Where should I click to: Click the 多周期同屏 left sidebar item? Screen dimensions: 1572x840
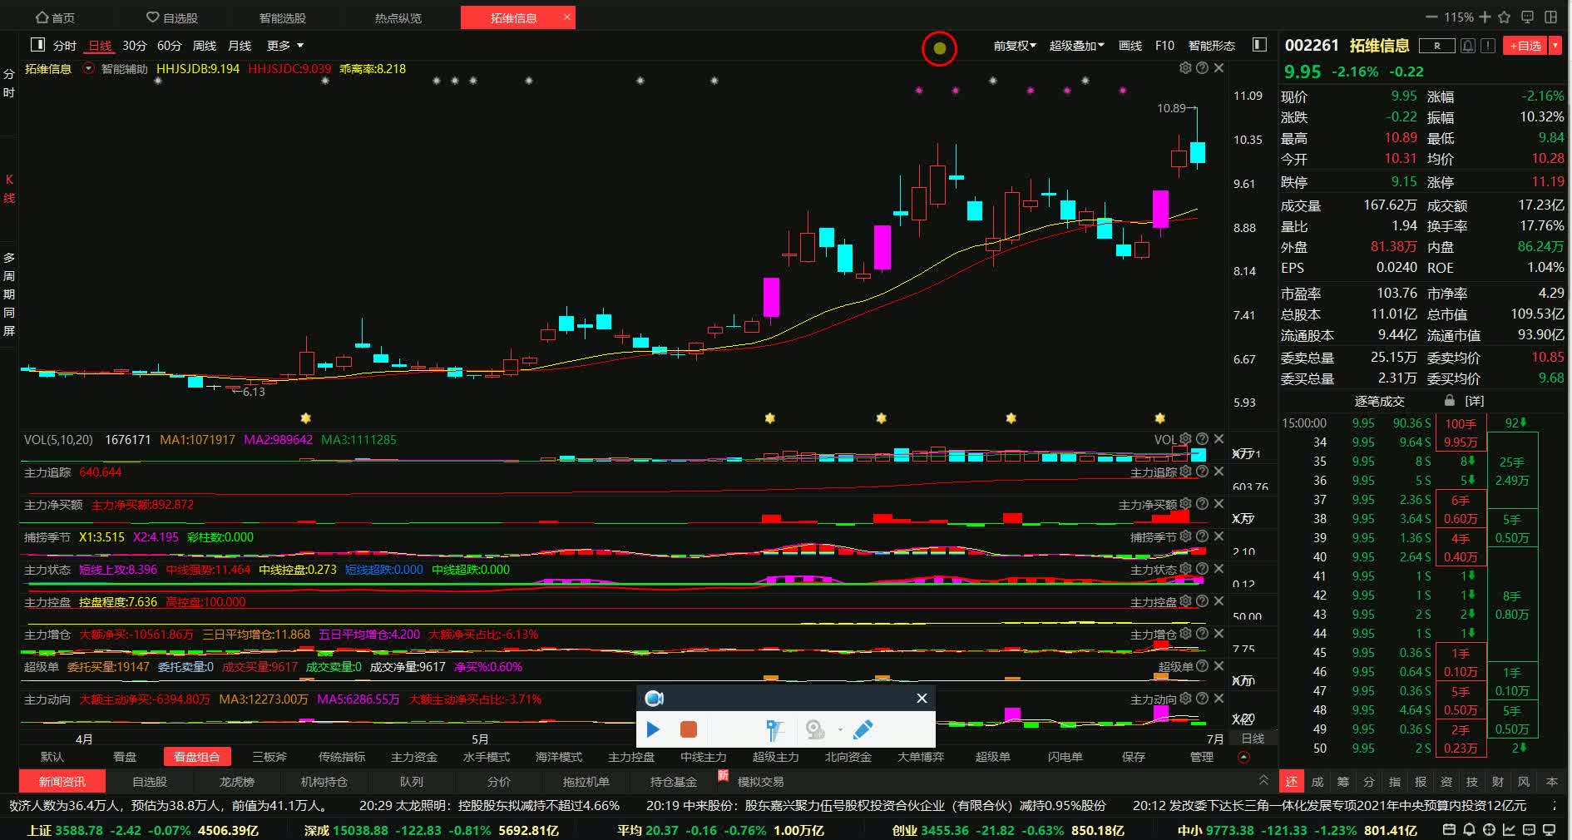pyautogui.click(x=9, y=294)
